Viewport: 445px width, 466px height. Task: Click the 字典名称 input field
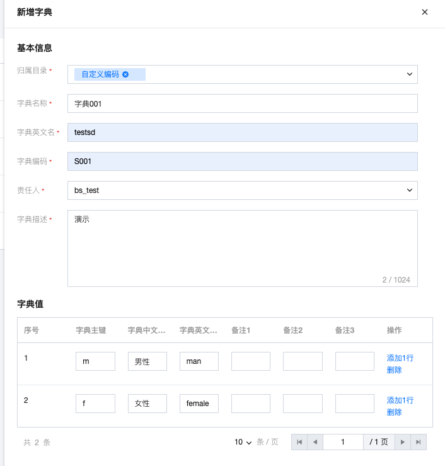coord(243,103)
